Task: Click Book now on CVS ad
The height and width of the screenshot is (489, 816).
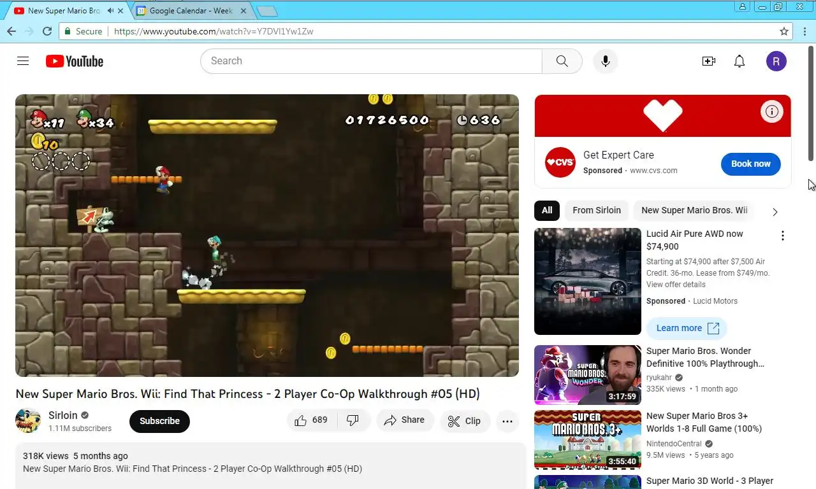Action: pyautogui.click(x=751, y=164)
